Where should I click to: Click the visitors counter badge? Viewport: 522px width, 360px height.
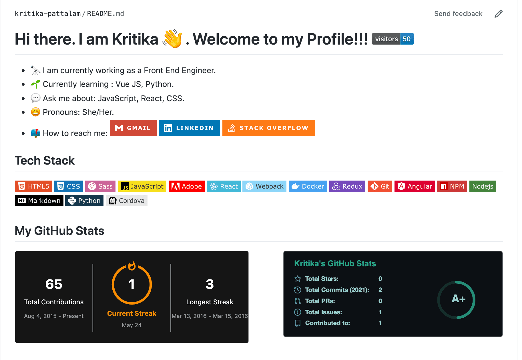click(393, 39)
